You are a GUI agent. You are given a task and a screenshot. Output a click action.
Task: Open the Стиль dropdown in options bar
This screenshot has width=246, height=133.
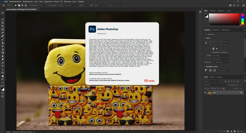click(71, 5)
